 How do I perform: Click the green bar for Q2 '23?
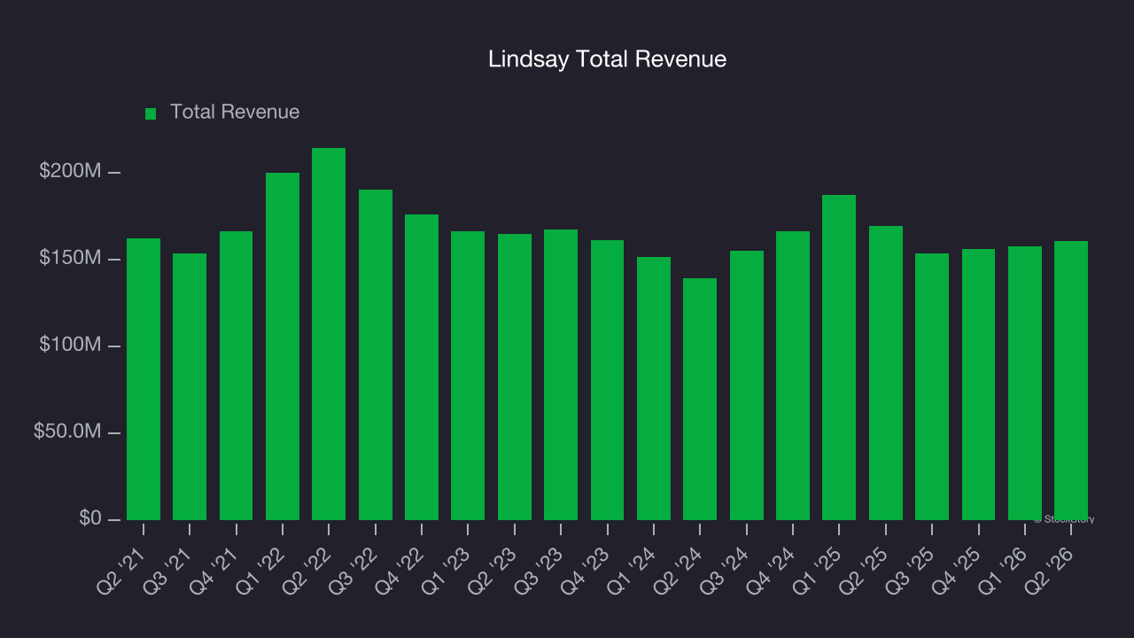(x=515, y=377)
